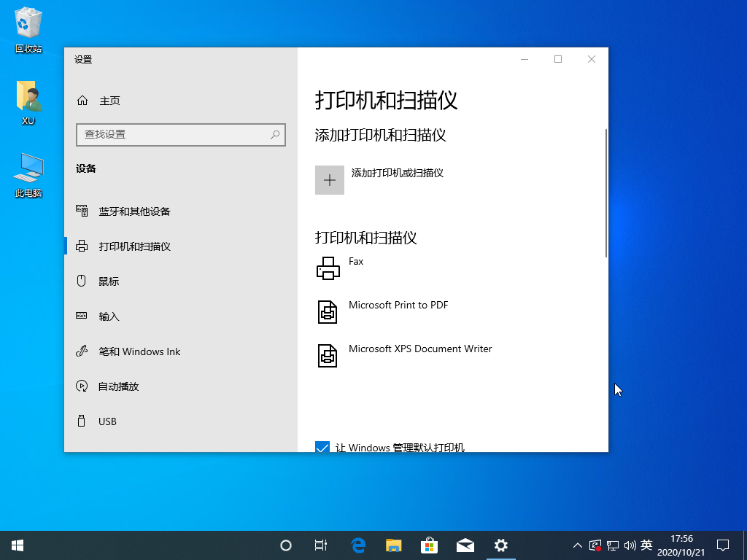747x560 pixels.
Task: Go to 笔和 Windows Ink settings
Action: [139, 351]
